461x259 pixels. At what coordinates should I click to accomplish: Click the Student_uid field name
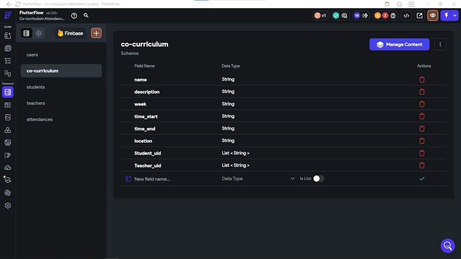[x=148, y=153]
